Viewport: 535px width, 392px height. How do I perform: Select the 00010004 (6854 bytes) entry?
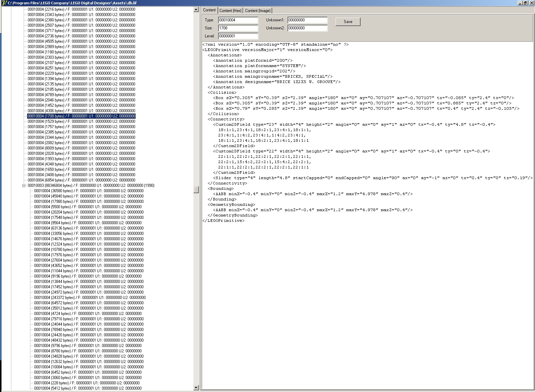81,180
